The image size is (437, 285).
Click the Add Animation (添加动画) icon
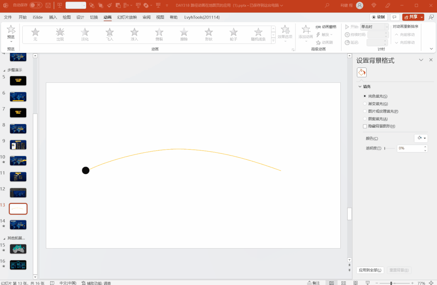(306, 30)
